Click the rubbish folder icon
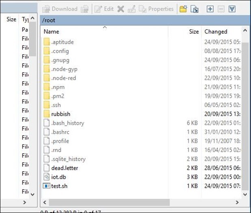Viewport: 251px width, 213px height. (x=47, y=114)
